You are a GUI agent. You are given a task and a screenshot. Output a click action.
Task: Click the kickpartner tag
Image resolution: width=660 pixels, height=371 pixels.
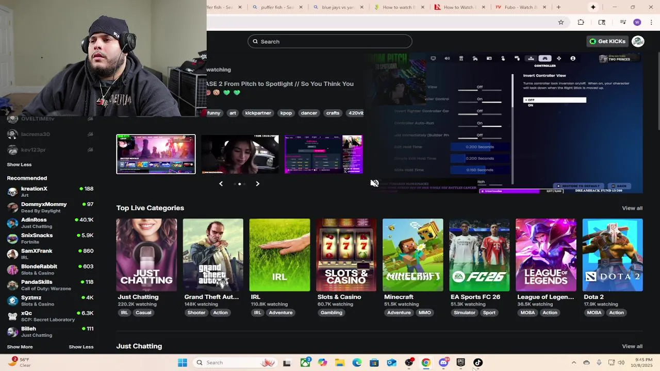pyautogui.click(x=258, y=113)
